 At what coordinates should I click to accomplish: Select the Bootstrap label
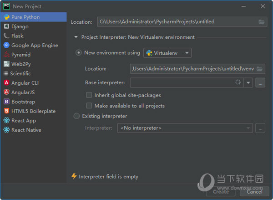point(23,102)
